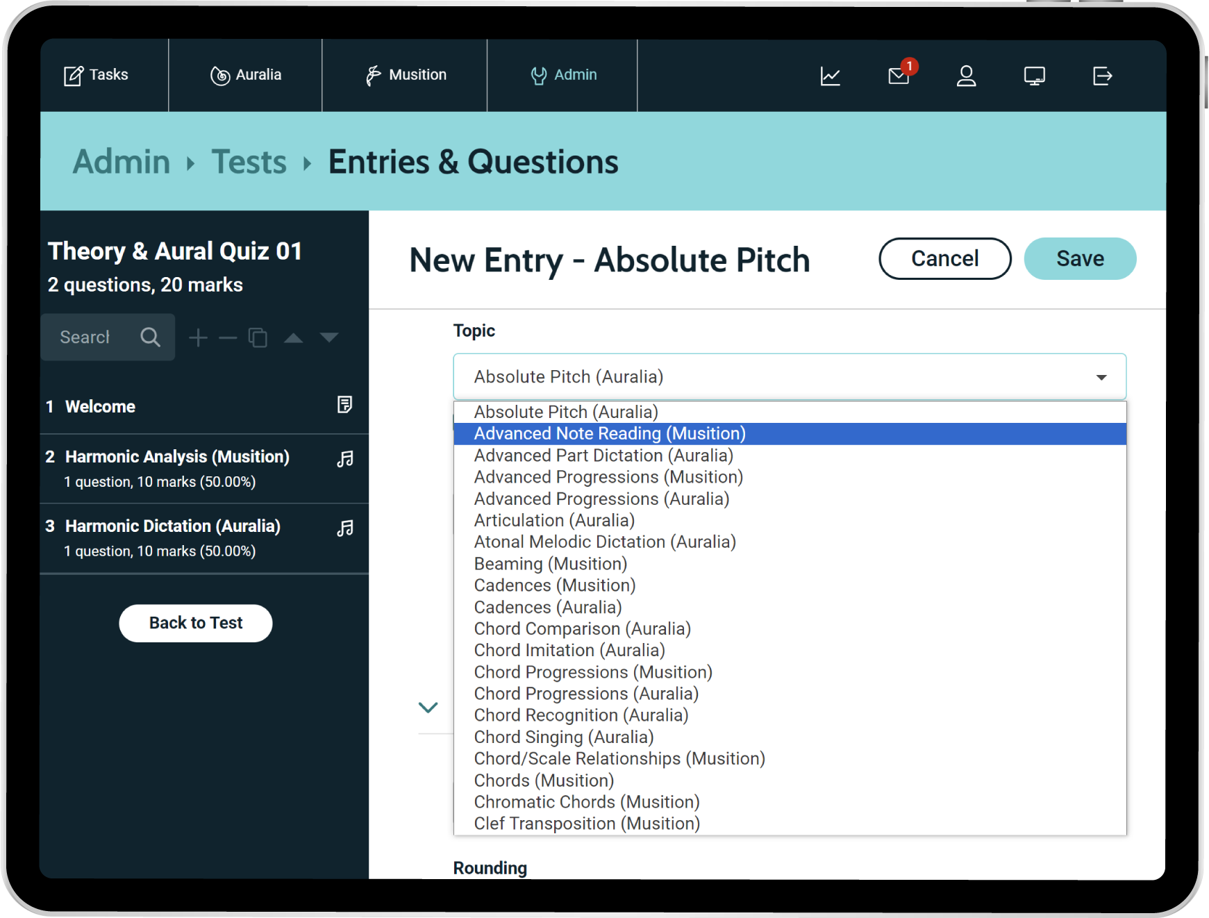Click the monitor display icon
The image size is (1209, 918).
click(1034, 76)
